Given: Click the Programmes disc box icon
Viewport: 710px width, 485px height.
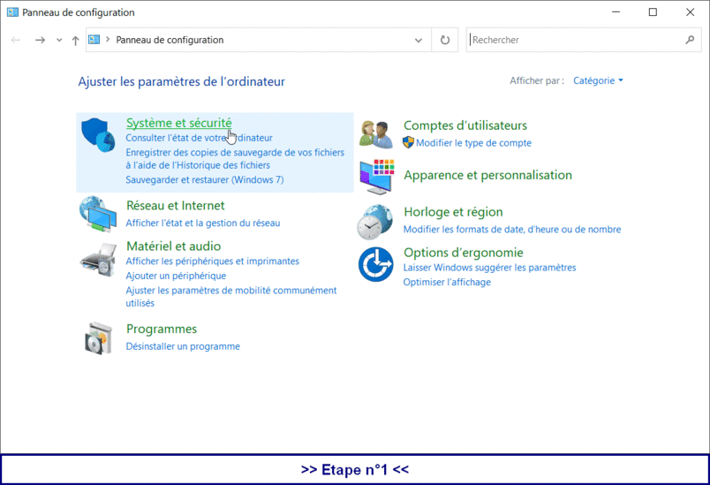Looking at the screenshot, I should coord(98,338).
